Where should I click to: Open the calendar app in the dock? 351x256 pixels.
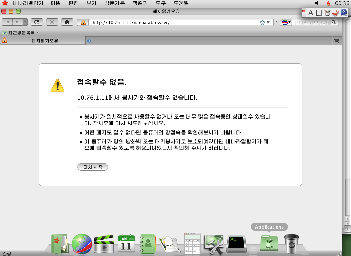[126, 244]
